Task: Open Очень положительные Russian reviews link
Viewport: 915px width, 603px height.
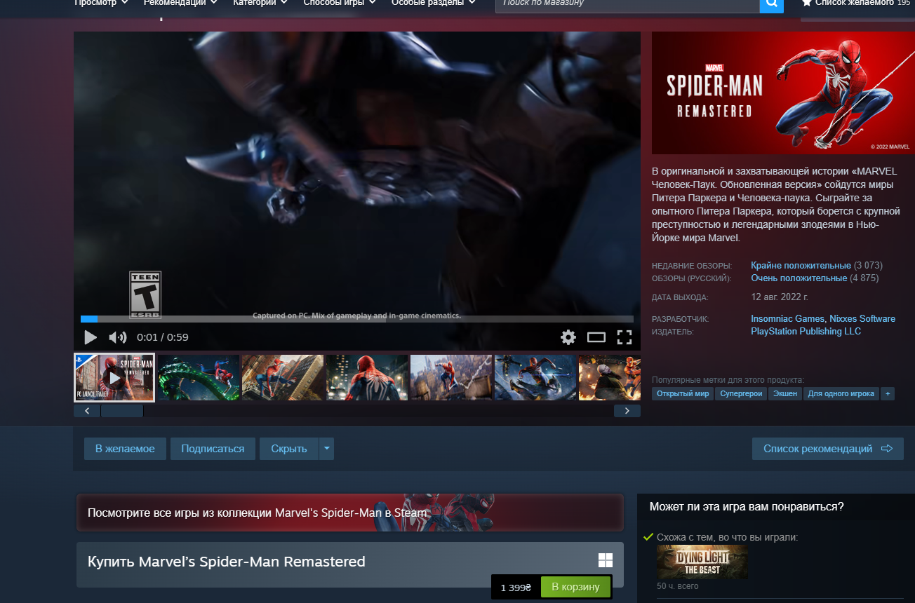Action: pyautogui.click(x=799, y=278)
